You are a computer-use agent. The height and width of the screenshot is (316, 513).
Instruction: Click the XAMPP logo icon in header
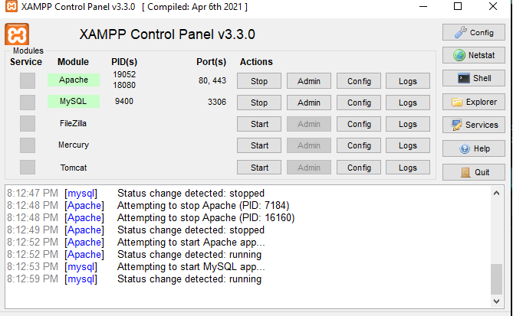17,34
